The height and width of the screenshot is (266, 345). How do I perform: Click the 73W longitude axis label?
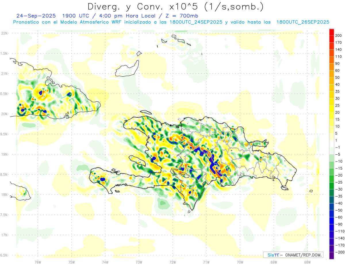pyautogui.click(x=139, y=262)
